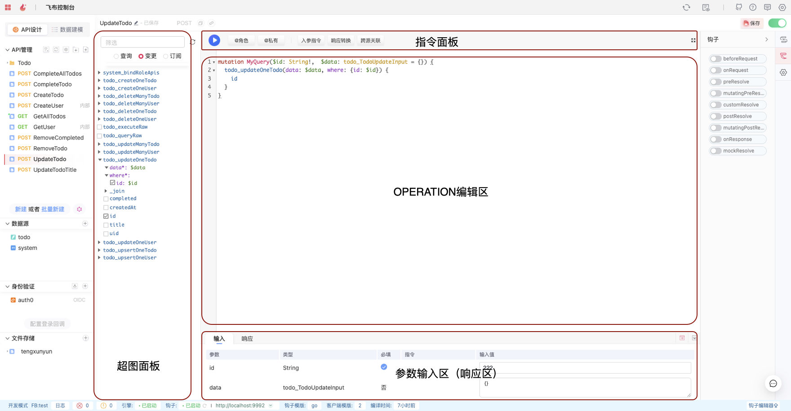This screenshot has height=411, width=791.
Task: Expand the todo_createOneTodo tree node
Action: coord(99,81)
